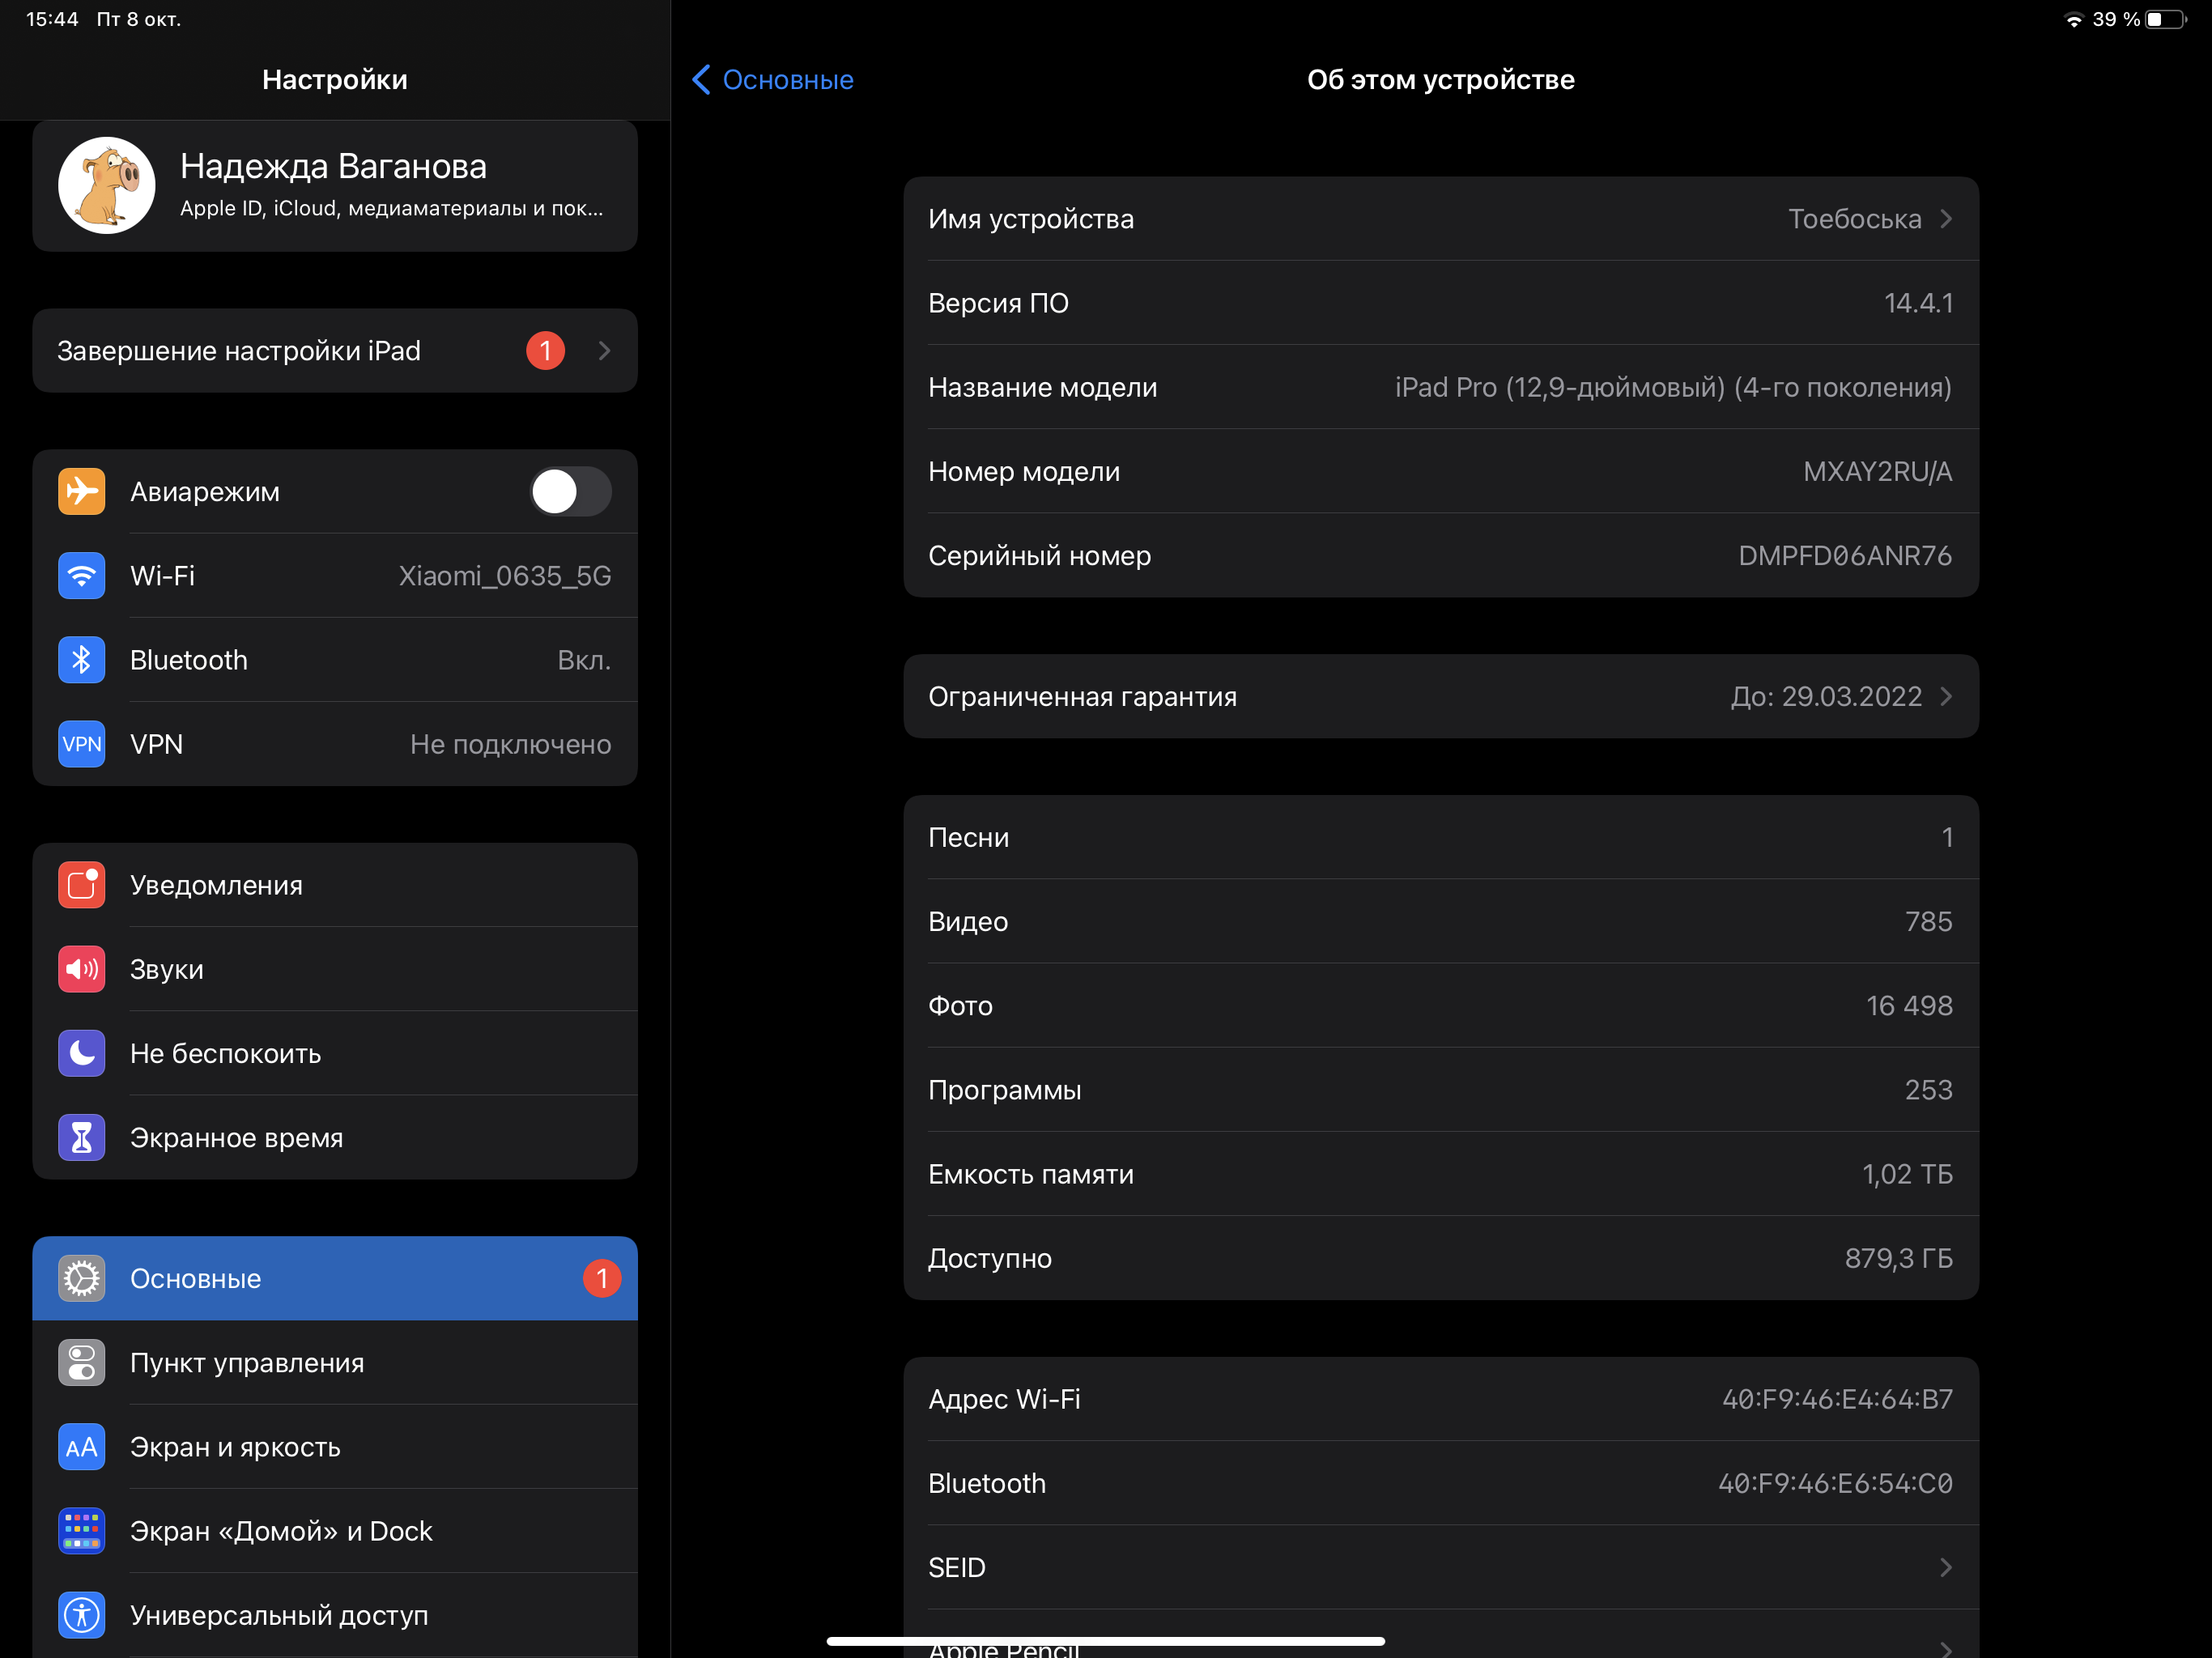Viewport: 2212px width, 1658px height.
Task: Tap the Фото count 16 498
Action: [x=1909, y=1005]
